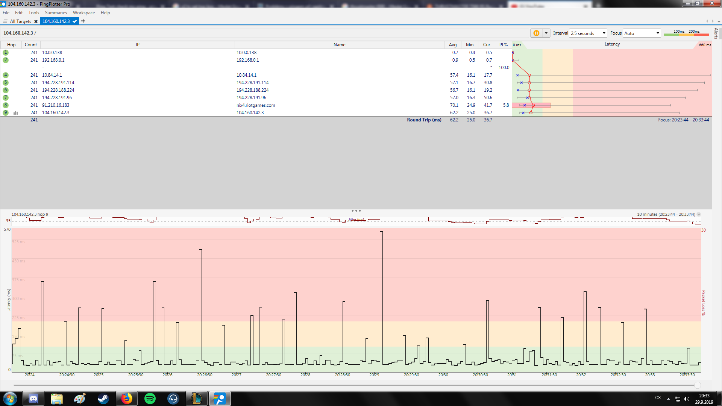Viewport: 722px width, 406px height.
Task: Click the hop 1 green circle indicator
Action: pos(6,52)
